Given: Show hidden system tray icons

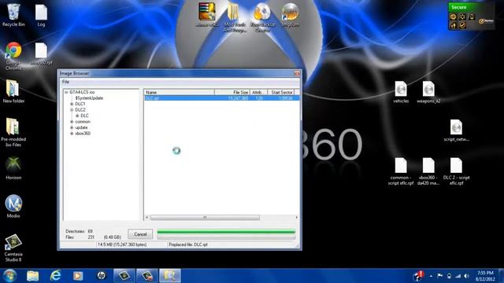Looking at the screenshot, I should [431, 276].
